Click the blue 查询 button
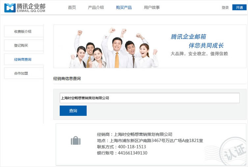Viewport: 248px width, 167px height. point(73,111)
